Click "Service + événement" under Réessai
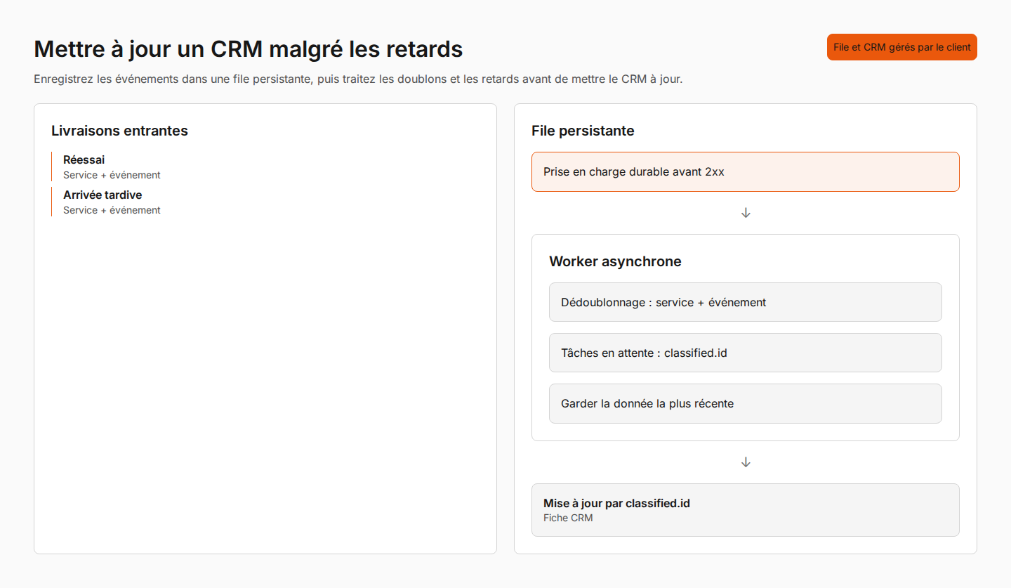Image resolution: width=1011 pixels, height=588 pixels. (112, 175)
